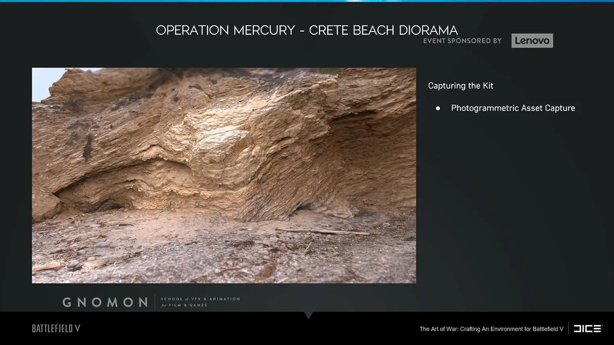This screenshot has width=614, height=345.
Task: Click the vertical divider beside the DICE logo
Action: (569, 329)
